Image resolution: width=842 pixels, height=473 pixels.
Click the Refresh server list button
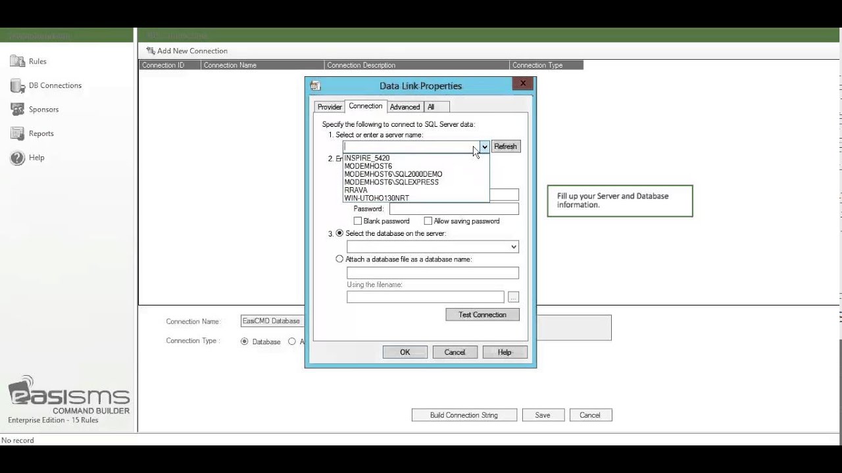coord(506,146)
